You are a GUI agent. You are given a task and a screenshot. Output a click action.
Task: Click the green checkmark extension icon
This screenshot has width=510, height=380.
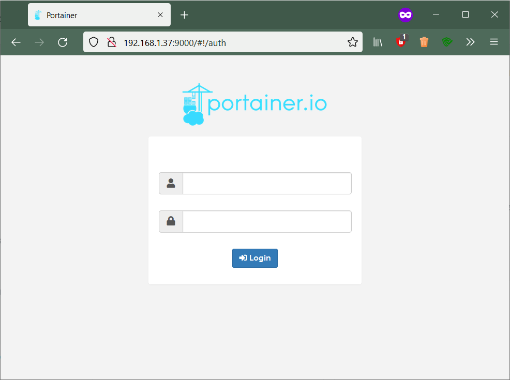point(447,42)
